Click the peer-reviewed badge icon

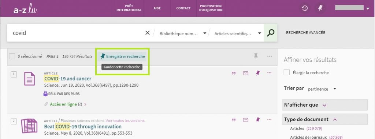tap(45, 94)
